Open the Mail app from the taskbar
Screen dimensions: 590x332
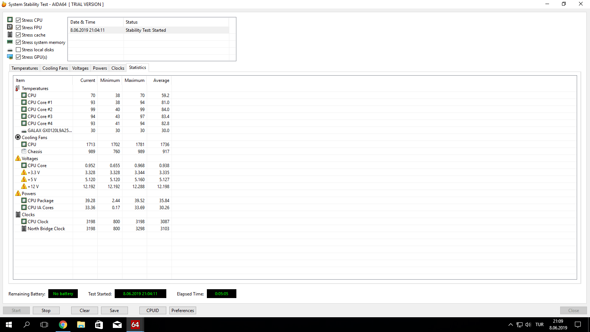coord(117,325)
